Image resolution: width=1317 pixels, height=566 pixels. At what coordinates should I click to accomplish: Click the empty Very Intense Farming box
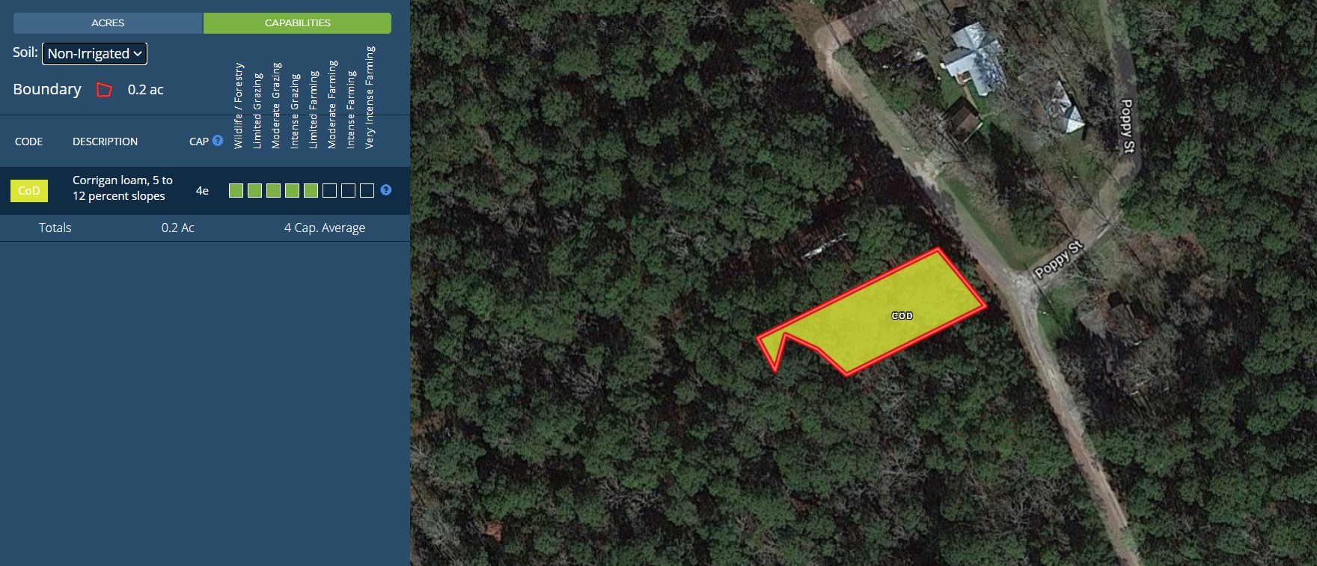click(367, 191)
